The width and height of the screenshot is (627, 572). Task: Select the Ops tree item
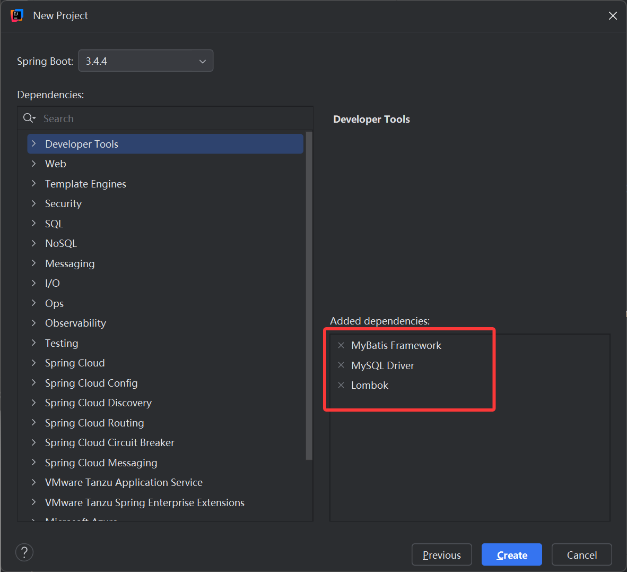(165, 303)
